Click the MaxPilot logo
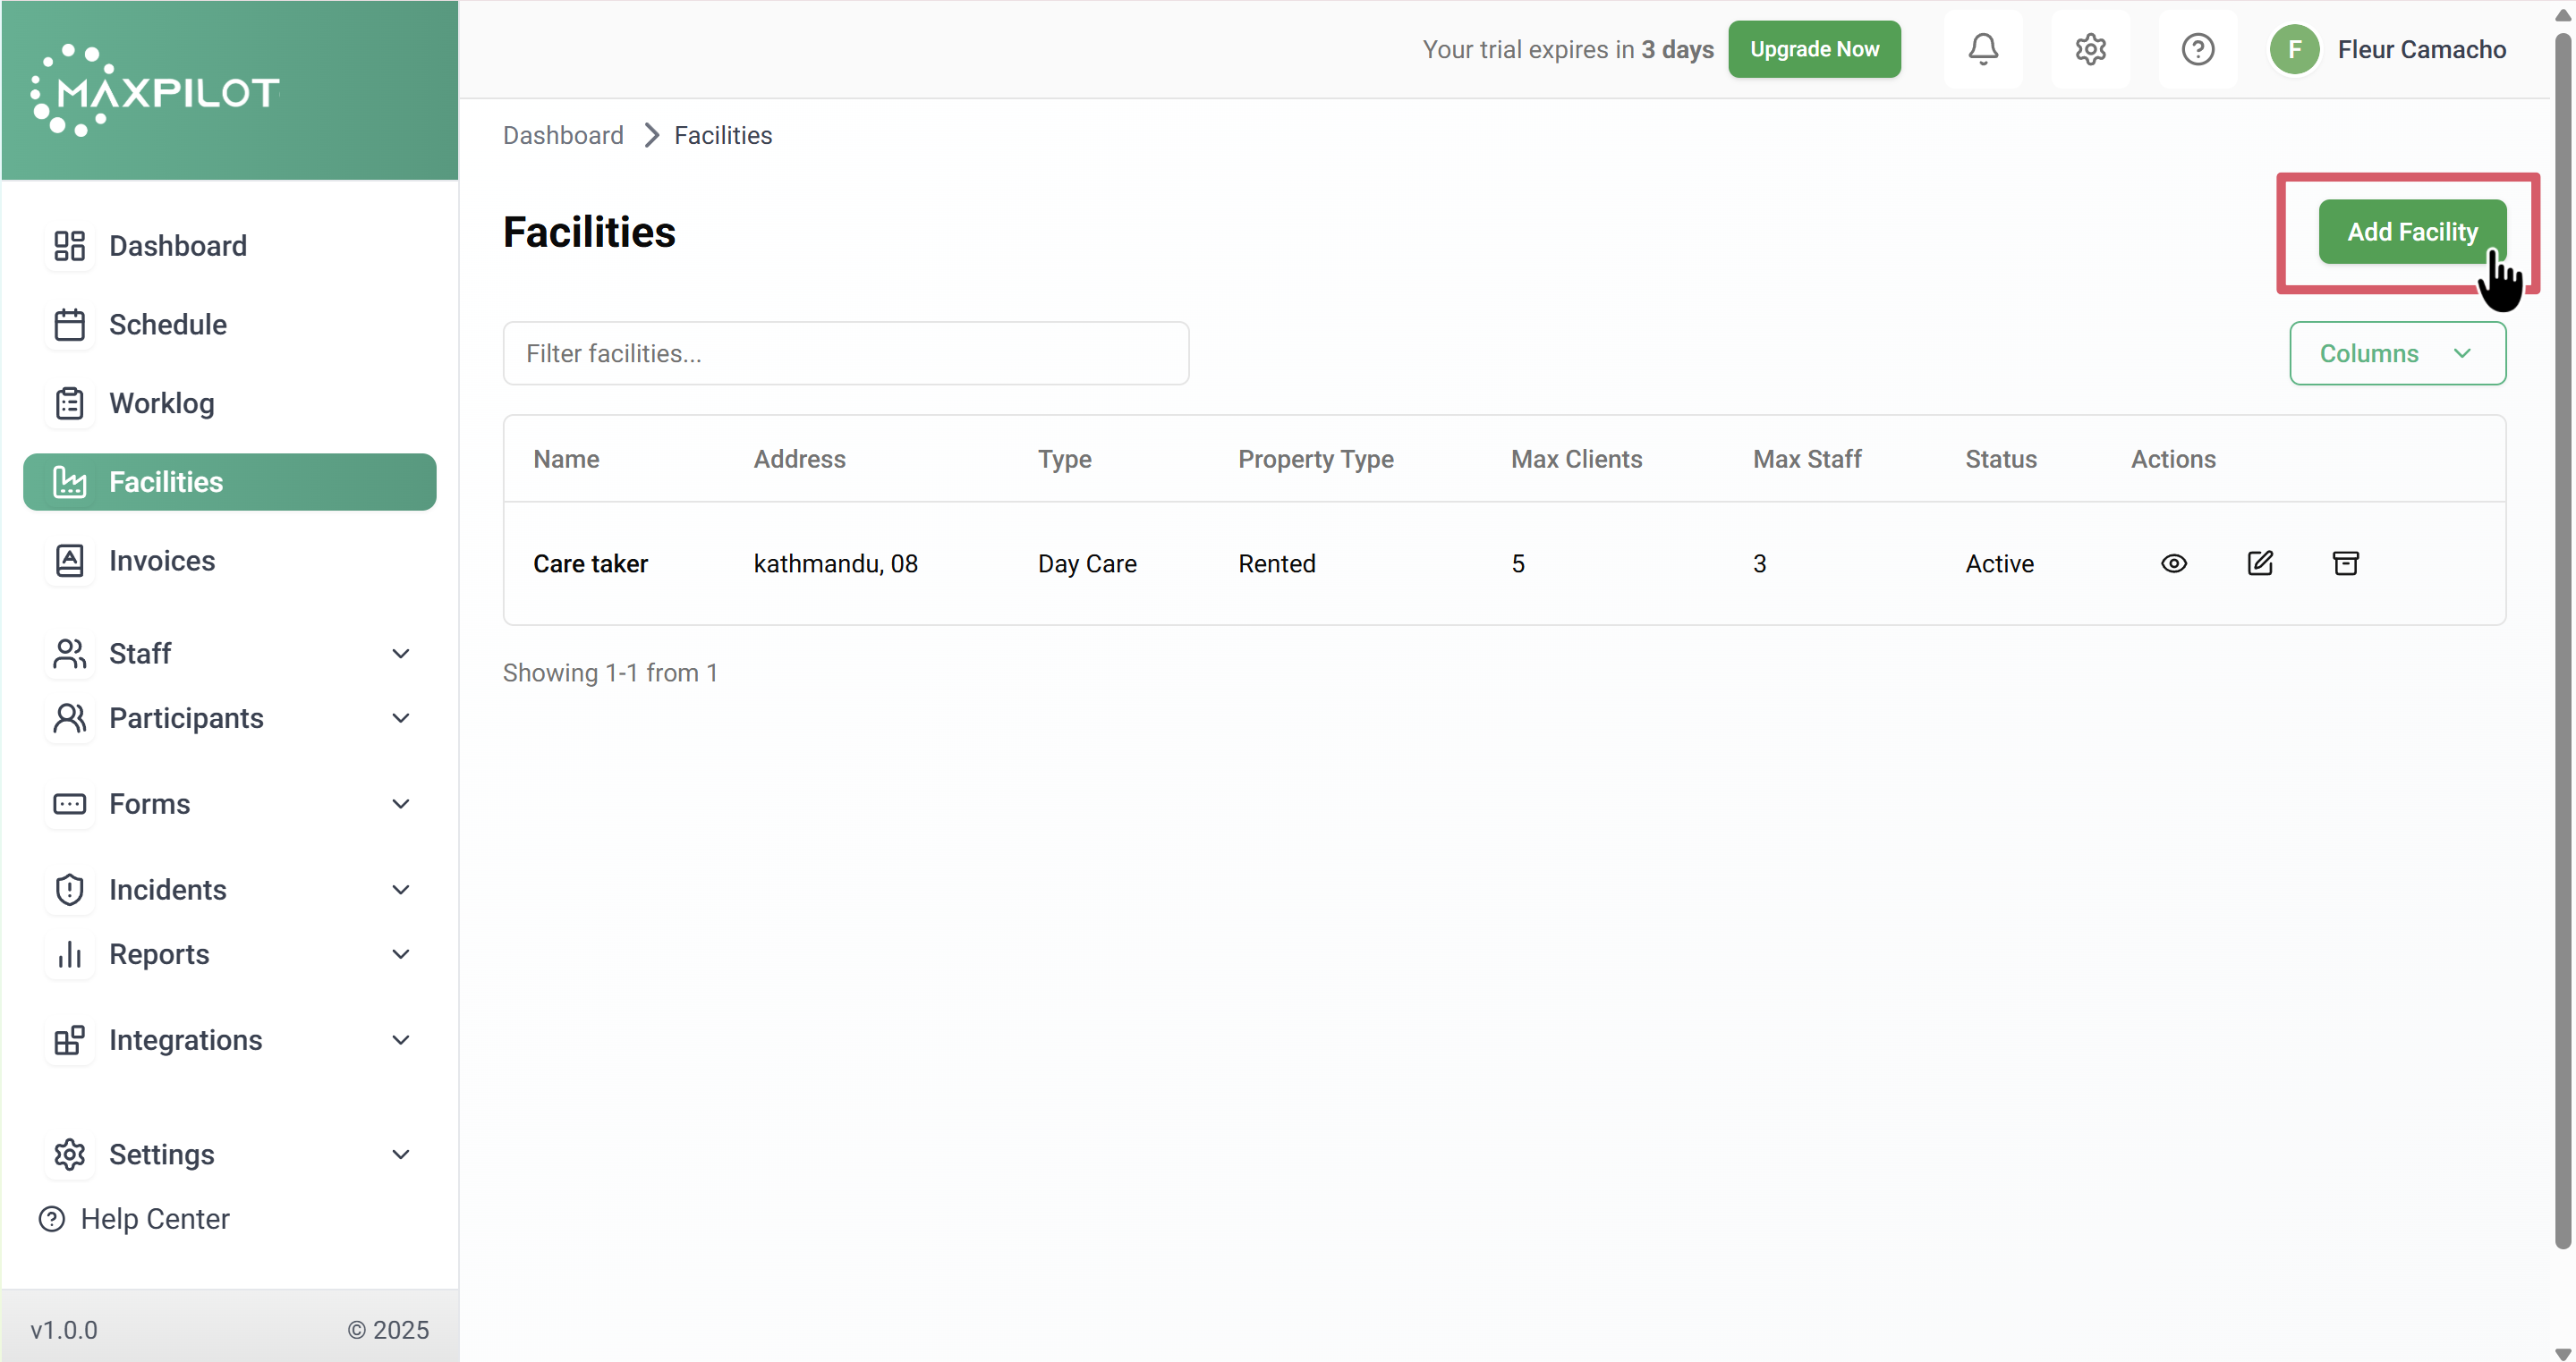 (155, 91)
